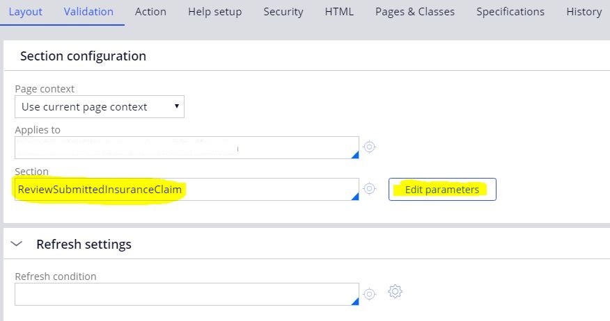610x321 pixels.
Task: Open the Page context dropdown
Action: 100,107
